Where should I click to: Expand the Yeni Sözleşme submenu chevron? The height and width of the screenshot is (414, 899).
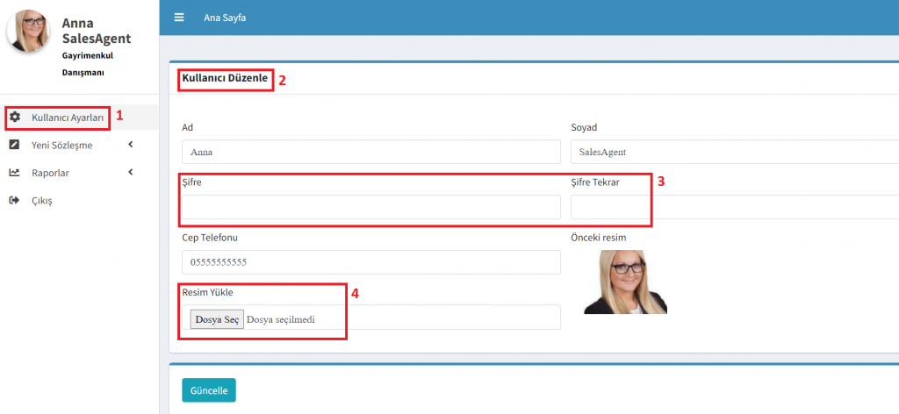(131, 145)
